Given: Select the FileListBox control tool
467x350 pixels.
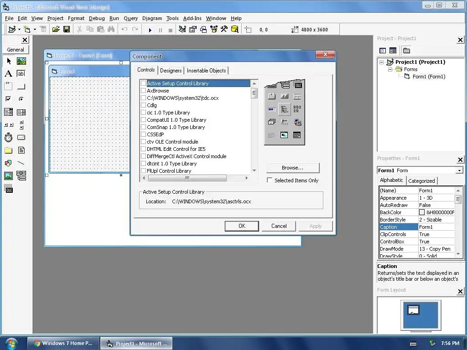Looking at the screenshot, I should (21, 150).
